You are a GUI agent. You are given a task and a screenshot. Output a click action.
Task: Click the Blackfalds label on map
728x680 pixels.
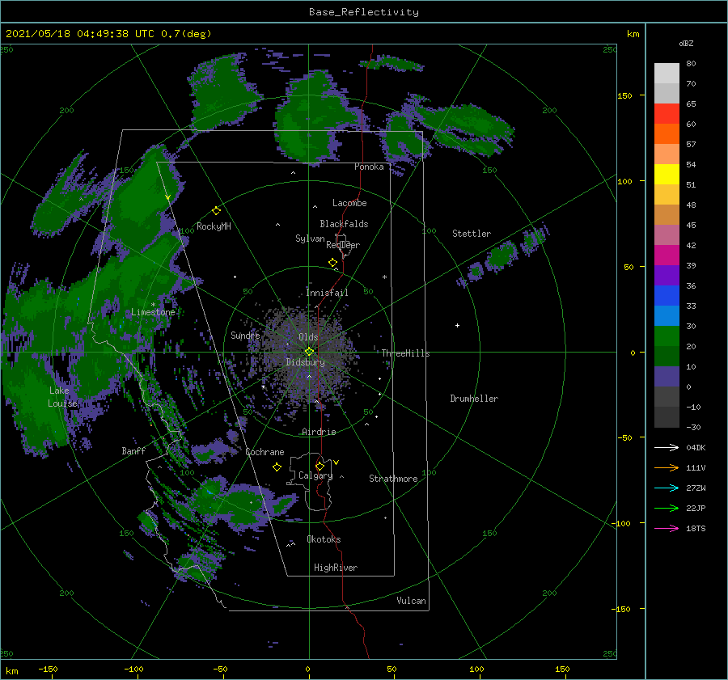[x=344, y=224]
